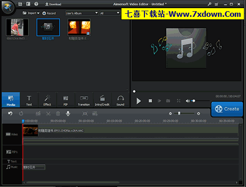Screen dimensions: 246x187
Task: Click the preview seek bar handle
Action: pyautogui.click(x=134, y=91)
